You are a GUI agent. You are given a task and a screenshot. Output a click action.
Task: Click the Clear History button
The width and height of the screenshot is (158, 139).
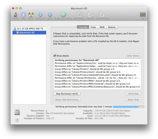[x=133, y=56]
